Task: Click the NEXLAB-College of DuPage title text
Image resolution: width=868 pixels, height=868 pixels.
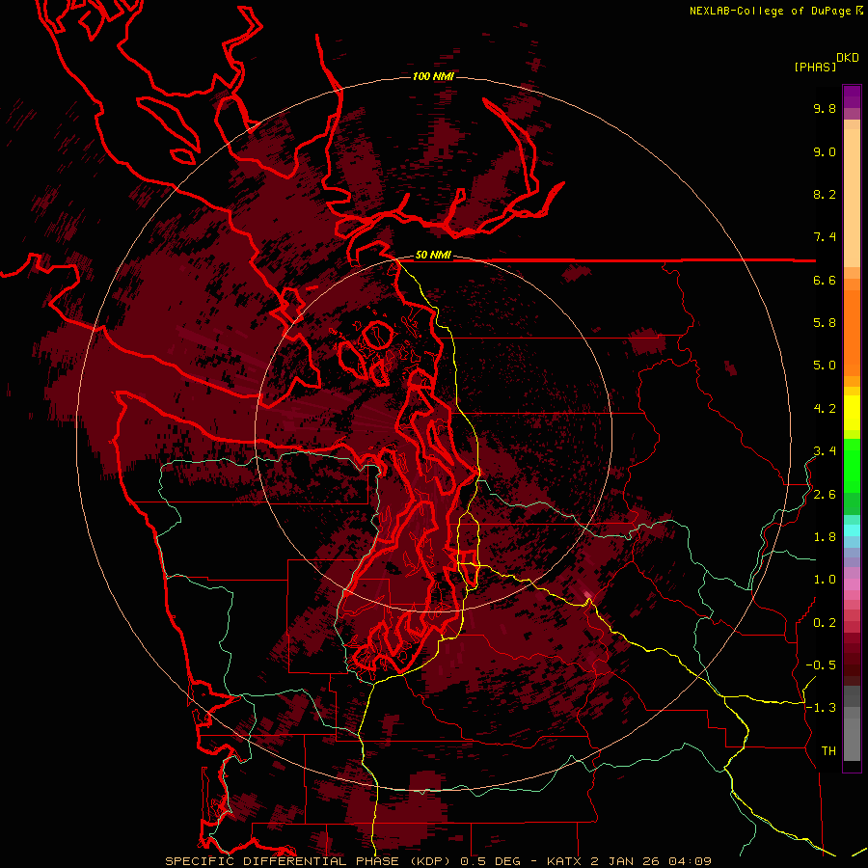Action: [x=771, y=11]
